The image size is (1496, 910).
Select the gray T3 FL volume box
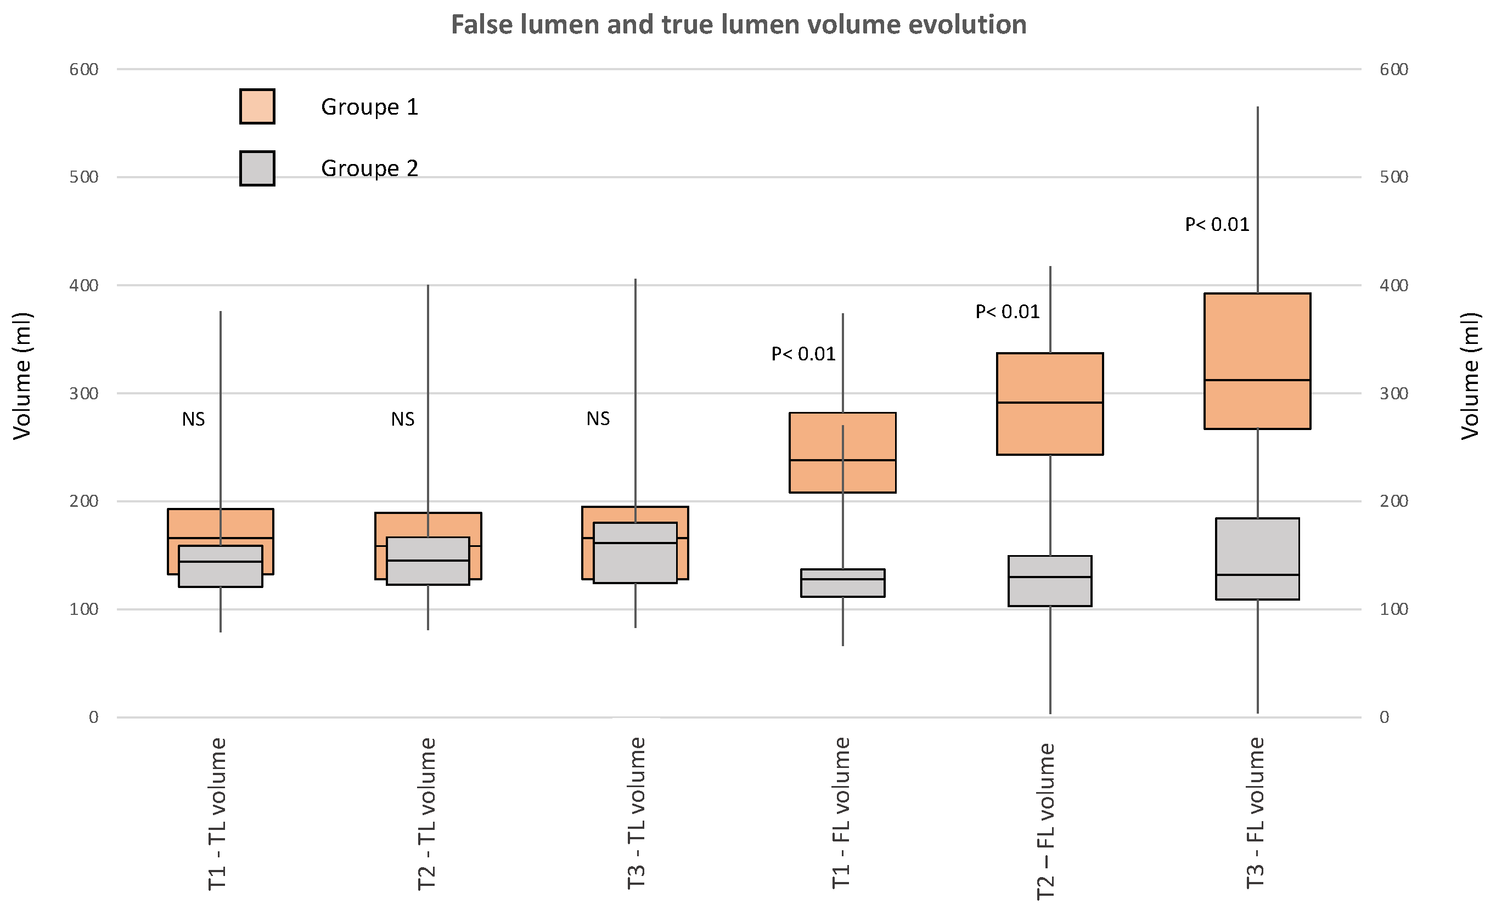click(x=1257, y=546)
